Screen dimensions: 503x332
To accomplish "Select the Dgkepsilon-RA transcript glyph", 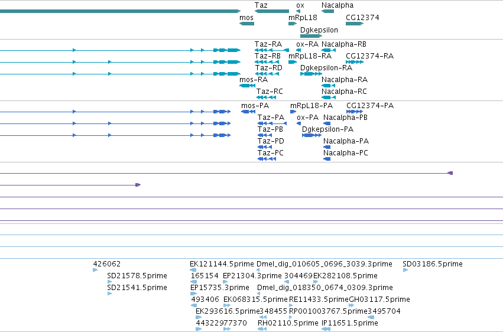I will click(311, 74).
